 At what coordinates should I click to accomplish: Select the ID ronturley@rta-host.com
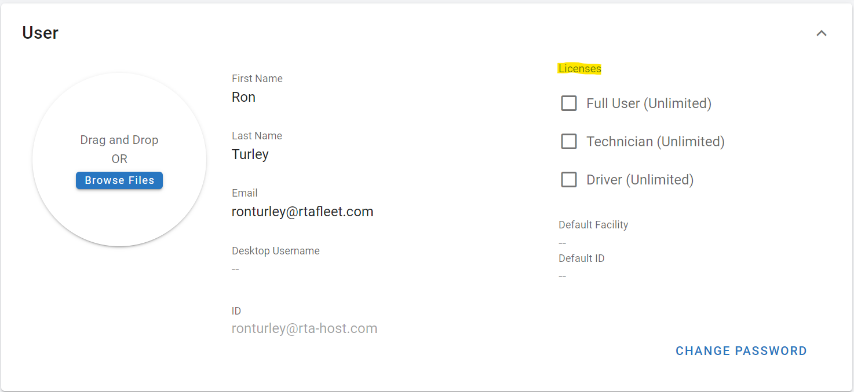tap(304, 328)
